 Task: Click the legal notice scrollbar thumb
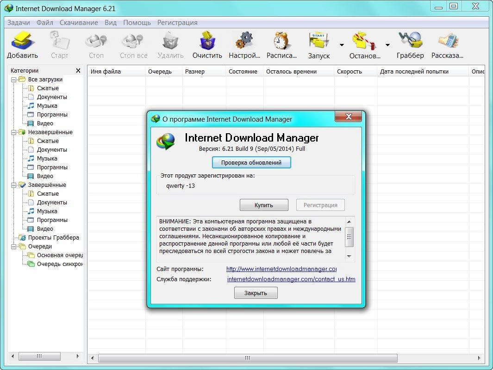(x=349, y=237)
